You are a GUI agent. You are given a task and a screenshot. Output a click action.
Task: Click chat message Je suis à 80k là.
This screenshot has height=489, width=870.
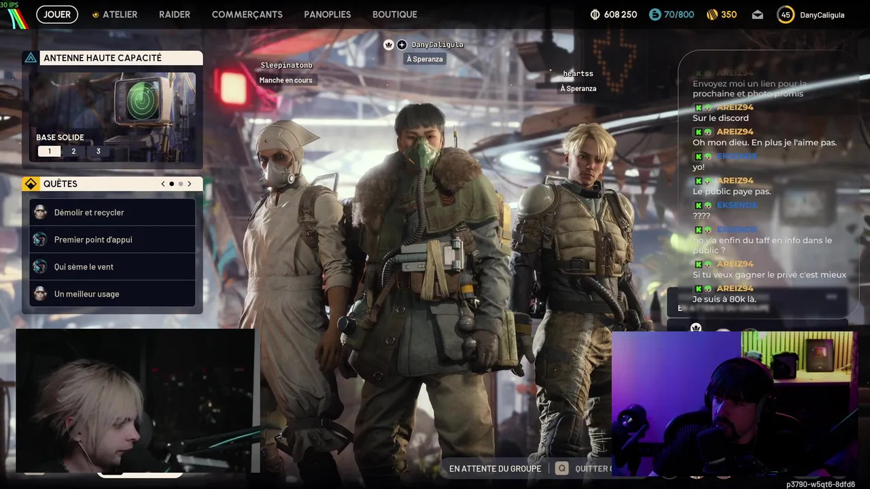coord(724,299)
